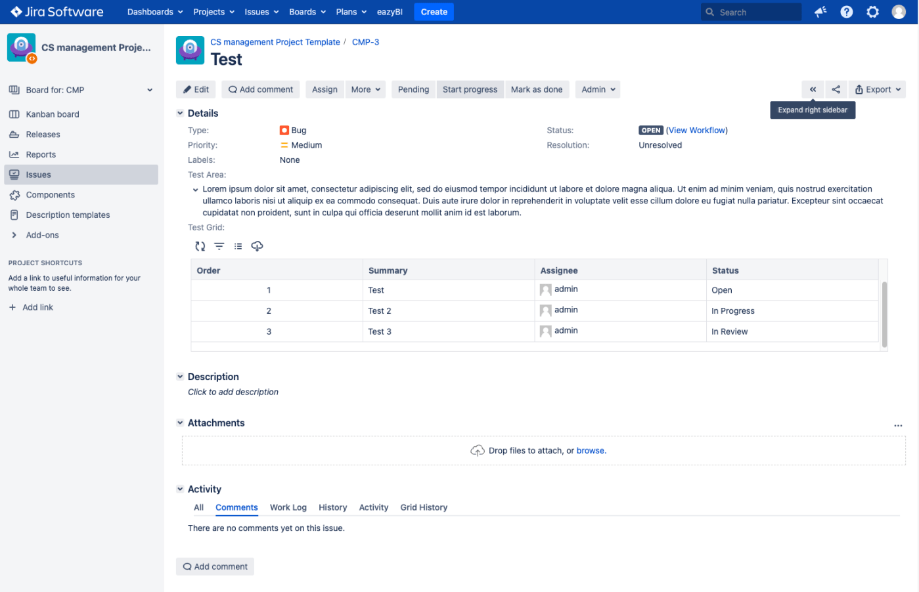Click the Test Grid refresh icon
The width and height of the screenshot is (919, 592).
click(x=200, y=246)
